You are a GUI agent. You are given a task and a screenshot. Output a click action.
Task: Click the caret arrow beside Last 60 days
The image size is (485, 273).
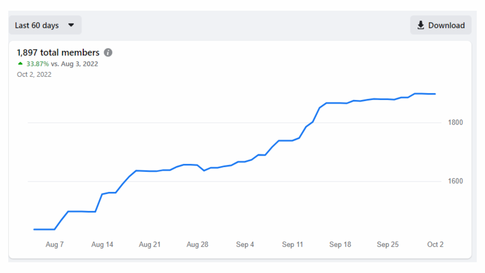click(x=71, y=25)
